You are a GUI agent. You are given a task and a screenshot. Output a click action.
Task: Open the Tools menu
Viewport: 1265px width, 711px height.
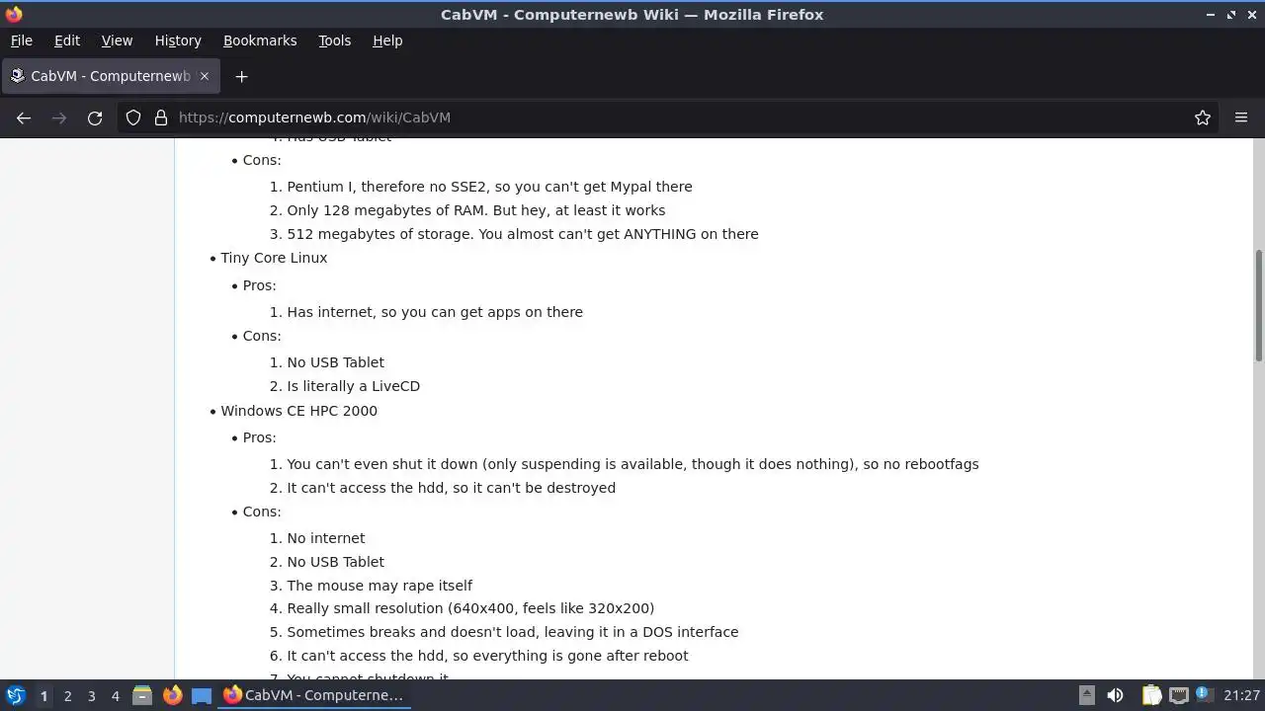click(334, 40)
